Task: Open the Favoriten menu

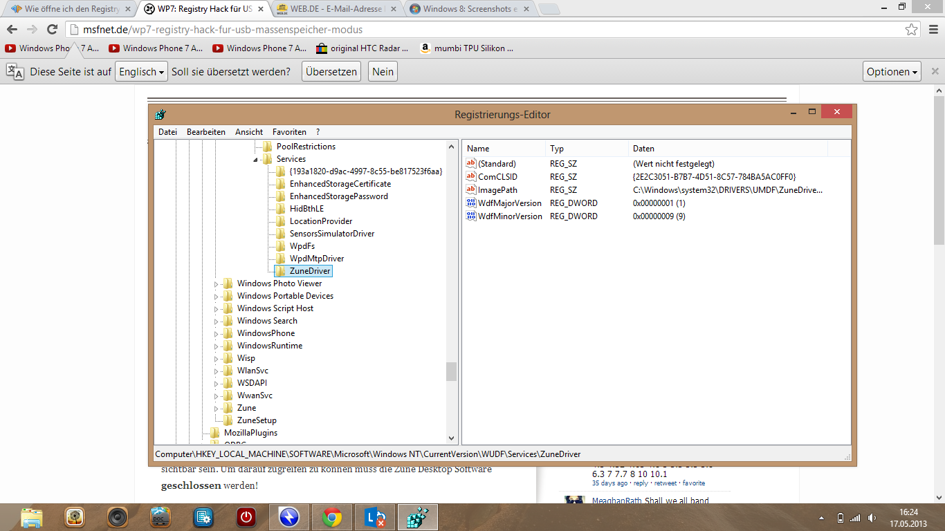Action: click(289, 131)
